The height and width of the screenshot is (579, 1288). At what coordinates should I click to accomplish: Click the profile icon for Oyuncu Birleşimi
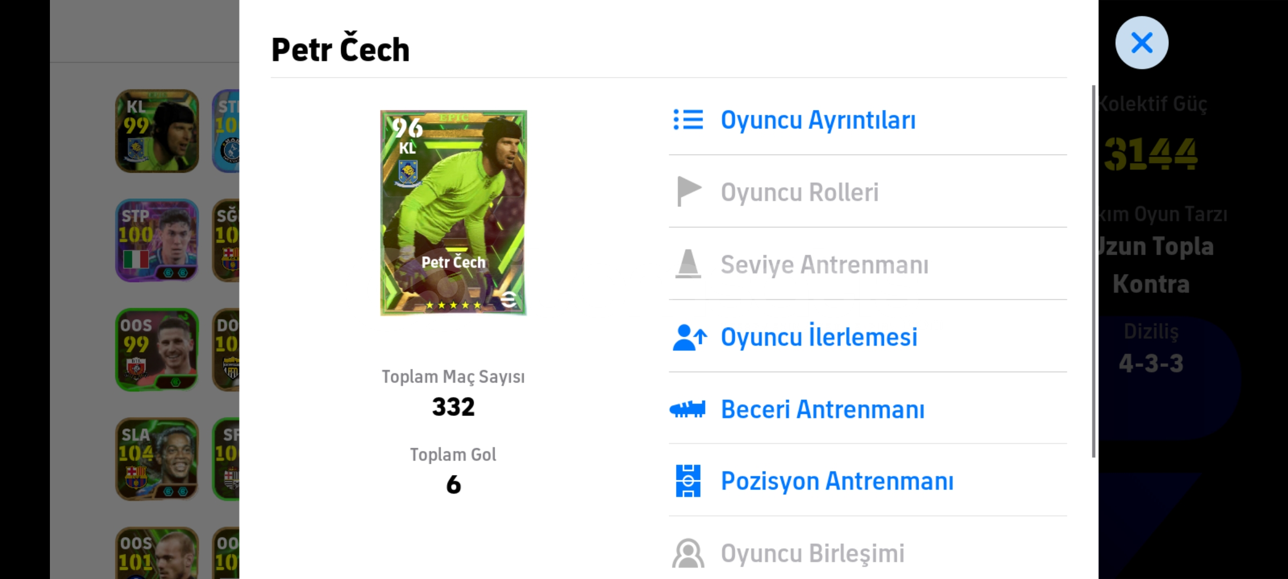pos(688,553)
